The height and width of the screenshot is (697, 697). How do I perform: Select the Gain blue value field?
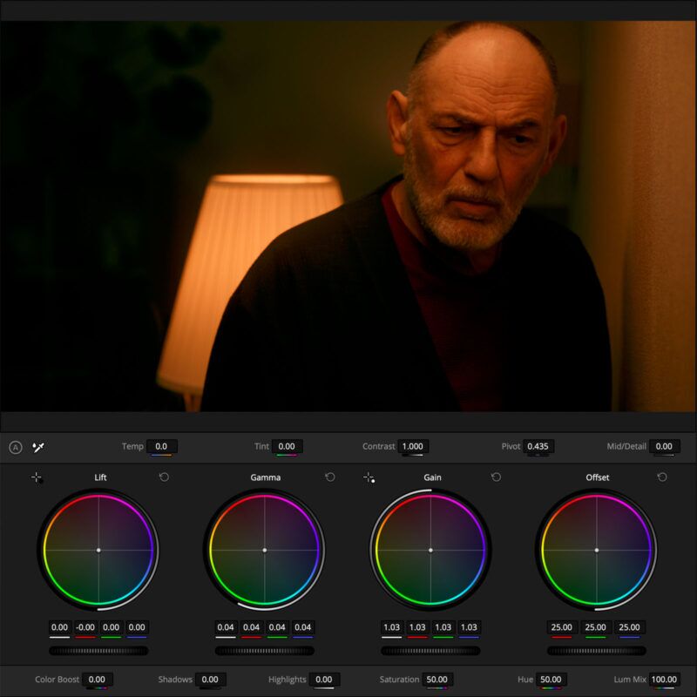(469, 627)
